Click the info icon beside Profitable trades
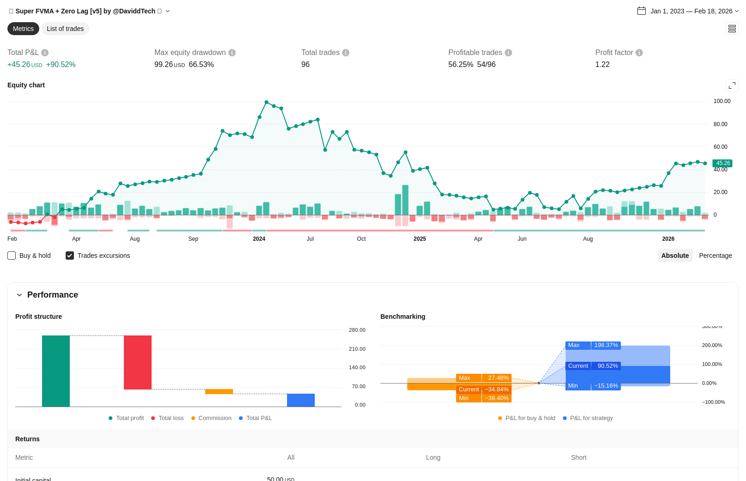This screenshot has width=746, height=481. [x=508, y=53]
